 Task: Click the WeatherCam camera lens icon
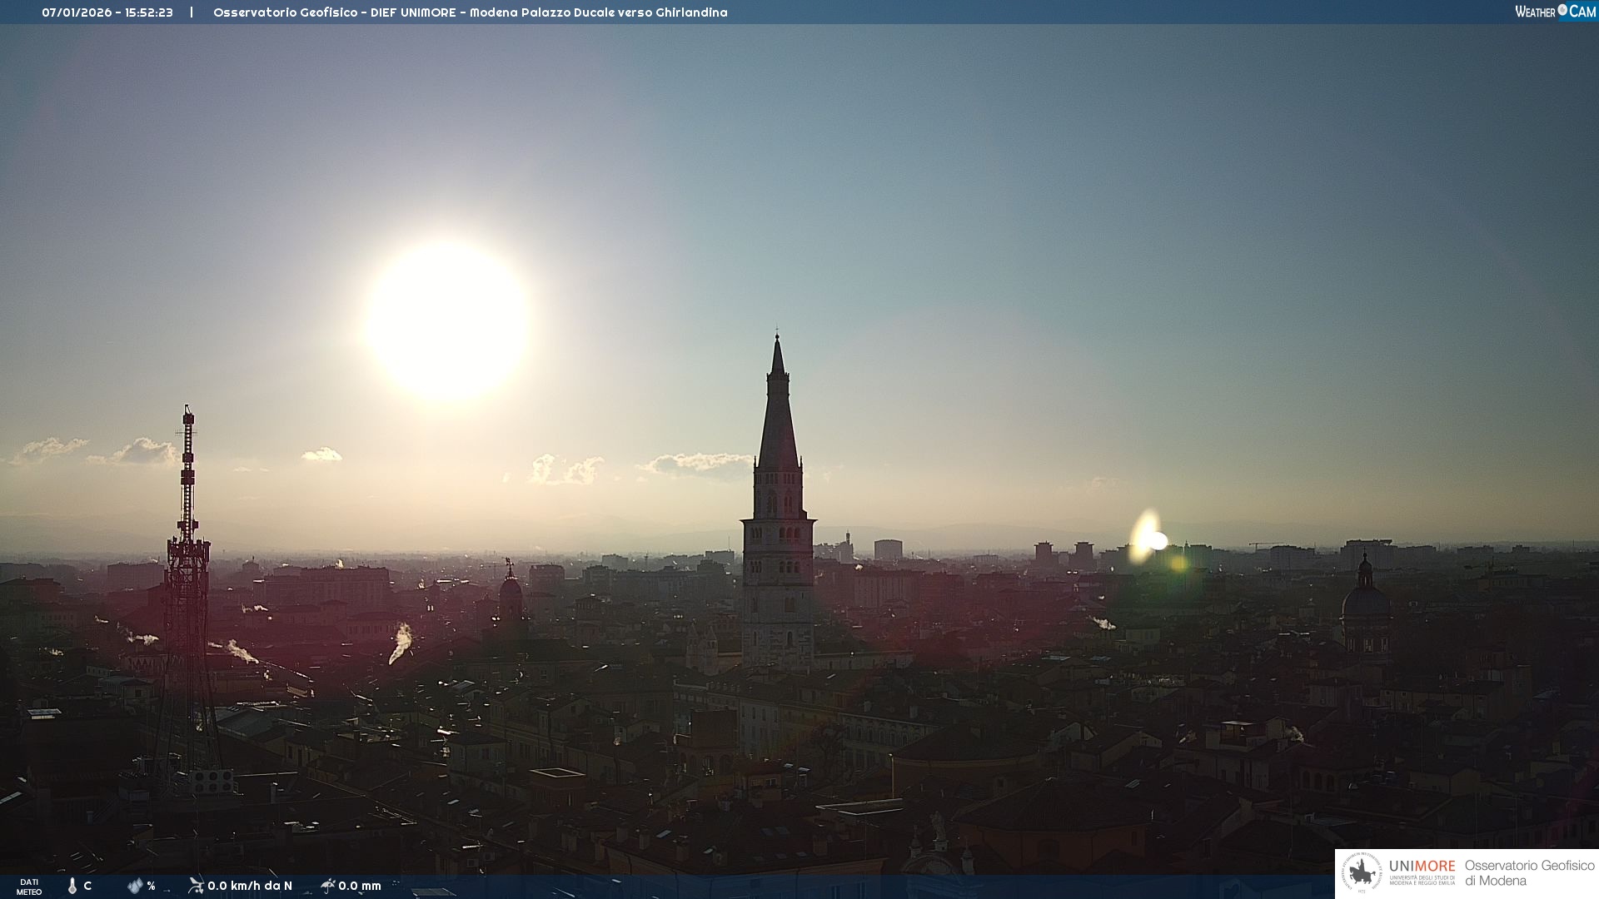pyautogui.click(x=1562, y=10)
